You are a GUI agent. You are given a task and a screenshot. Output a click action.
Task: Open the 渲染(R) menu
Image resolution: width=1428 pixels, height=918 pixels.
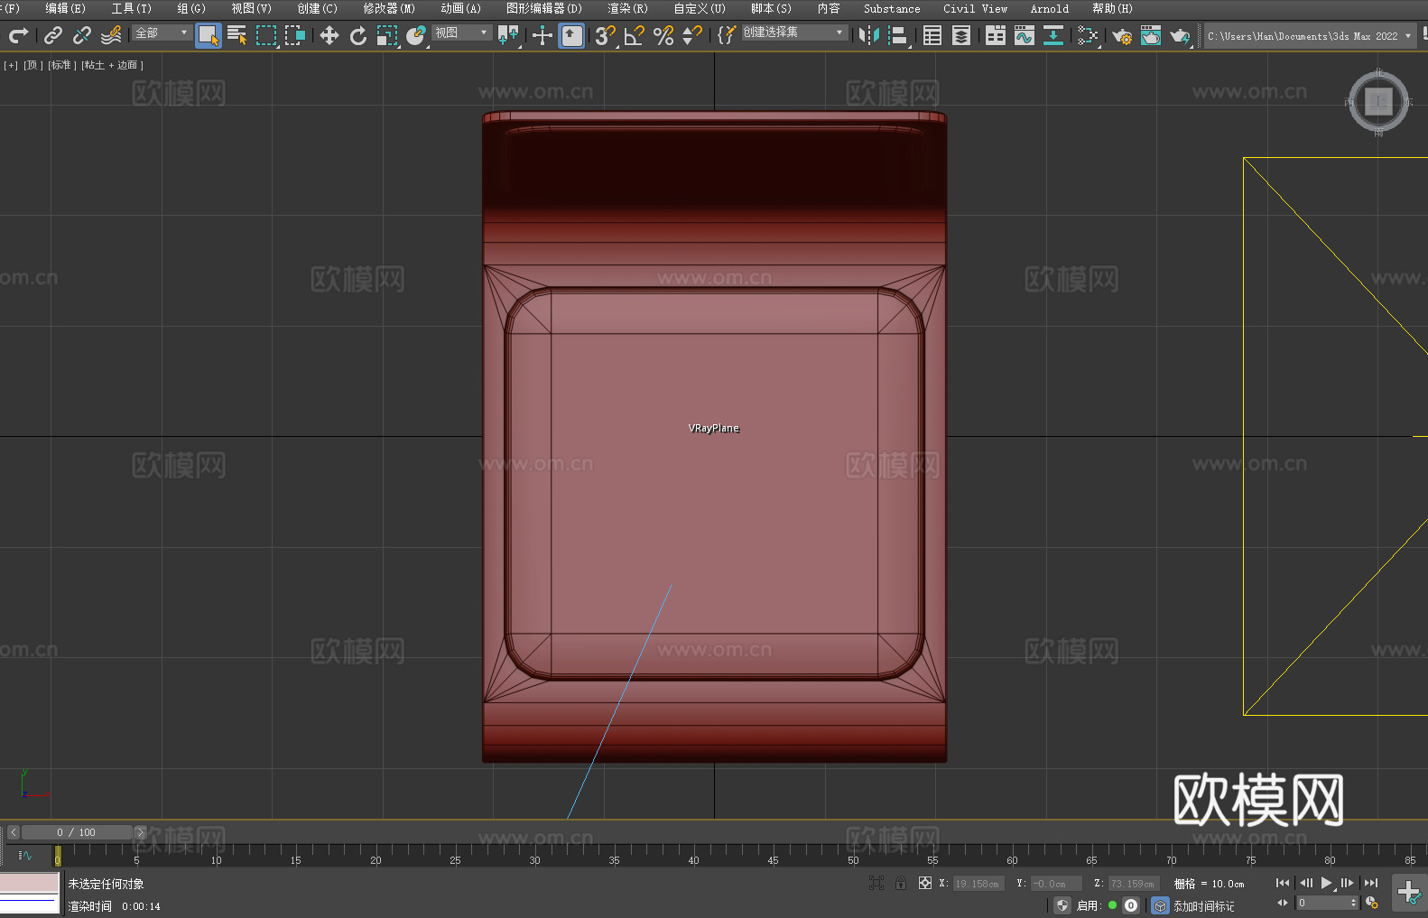[627, 8]
